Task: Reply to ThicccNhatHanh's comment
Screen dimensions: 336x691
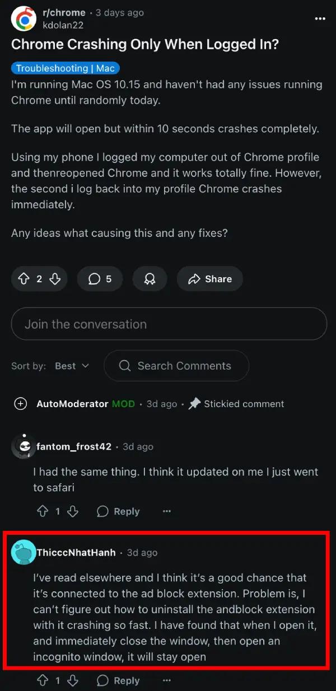Action: [118, 680]
